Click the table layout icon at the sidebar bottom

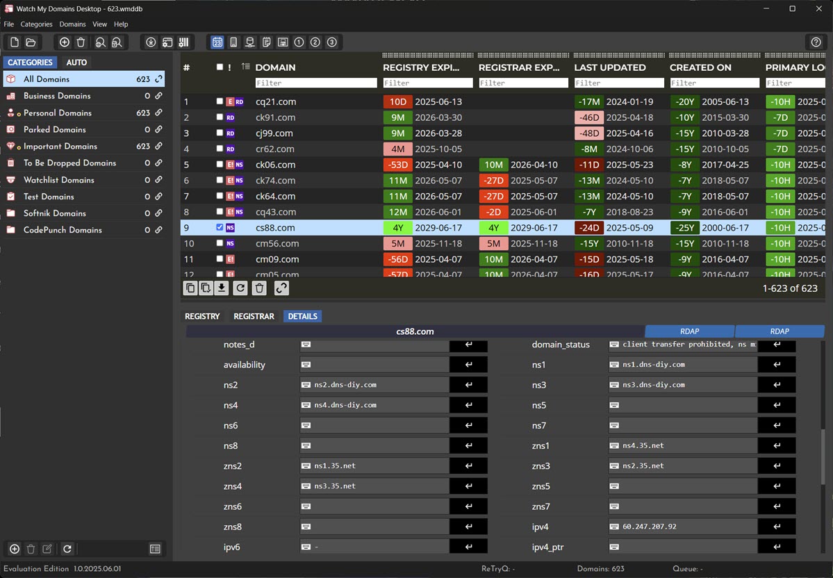(x=155, y=549)
